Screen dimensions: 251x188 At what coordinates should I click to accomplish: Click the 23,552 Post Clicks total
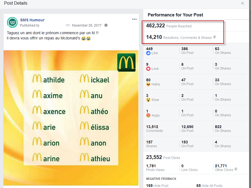[x=154, y=157]
